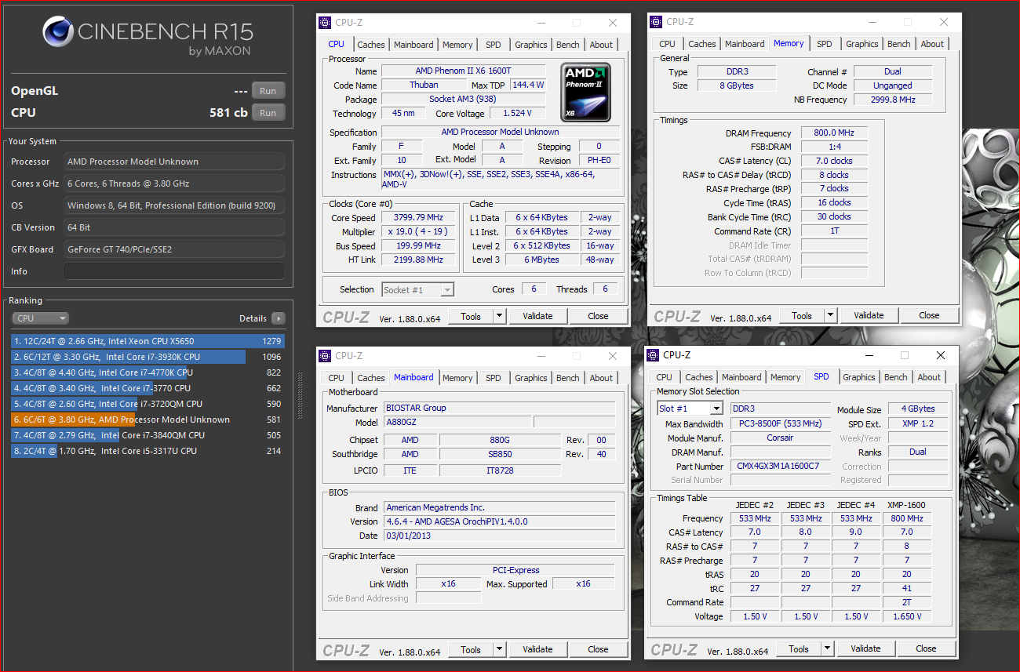Minimize the CPU-Z CPU window

(x=541, y=23)
